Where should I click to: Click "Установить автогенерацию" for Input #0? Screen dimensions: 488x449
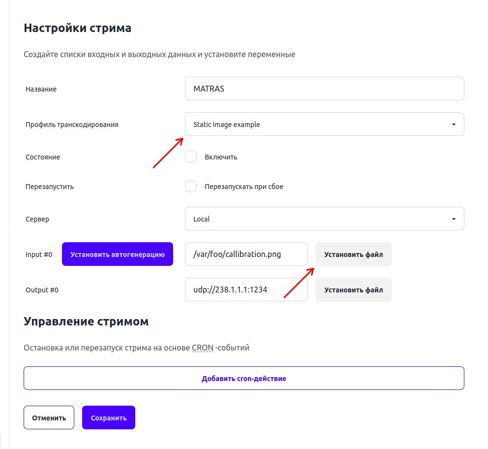click(x=118, y=254)
